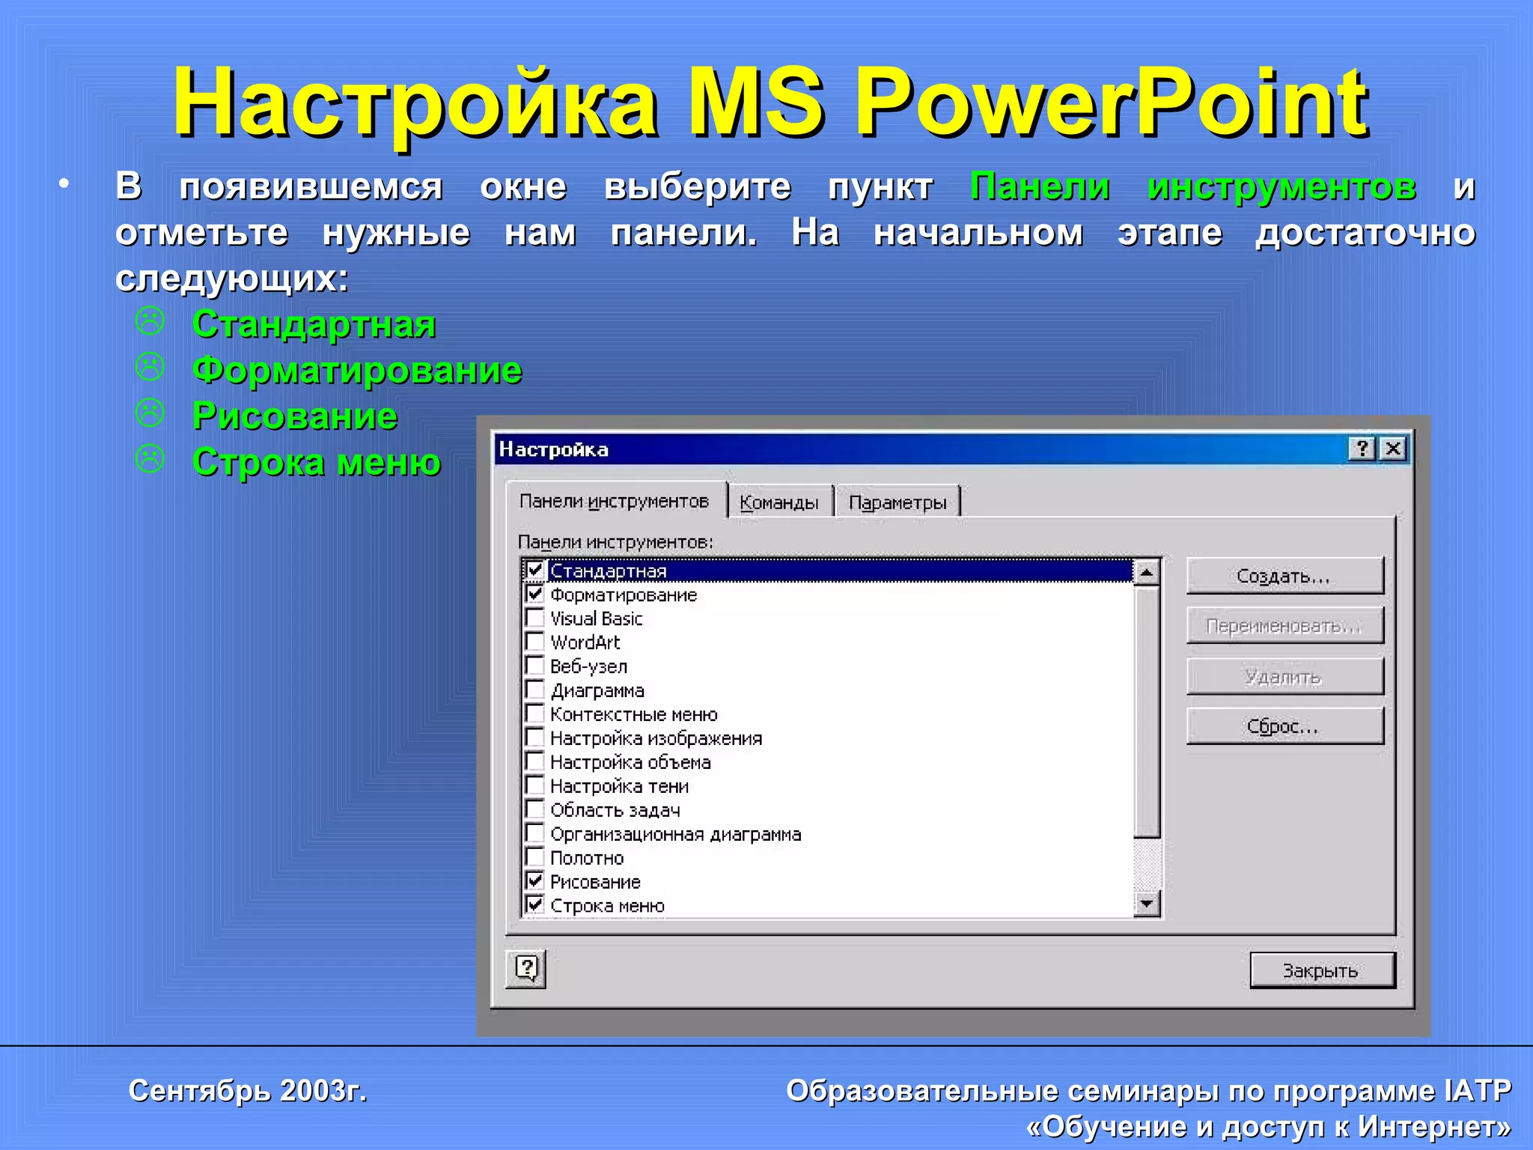
Task: Check the Организационная диаграмма checkbox
Action: point(534,833)
